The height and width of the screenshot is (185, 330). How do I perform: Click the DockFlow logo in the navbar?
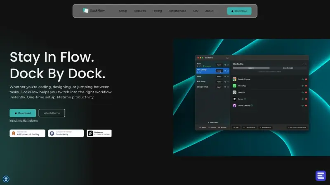[94, 11]
